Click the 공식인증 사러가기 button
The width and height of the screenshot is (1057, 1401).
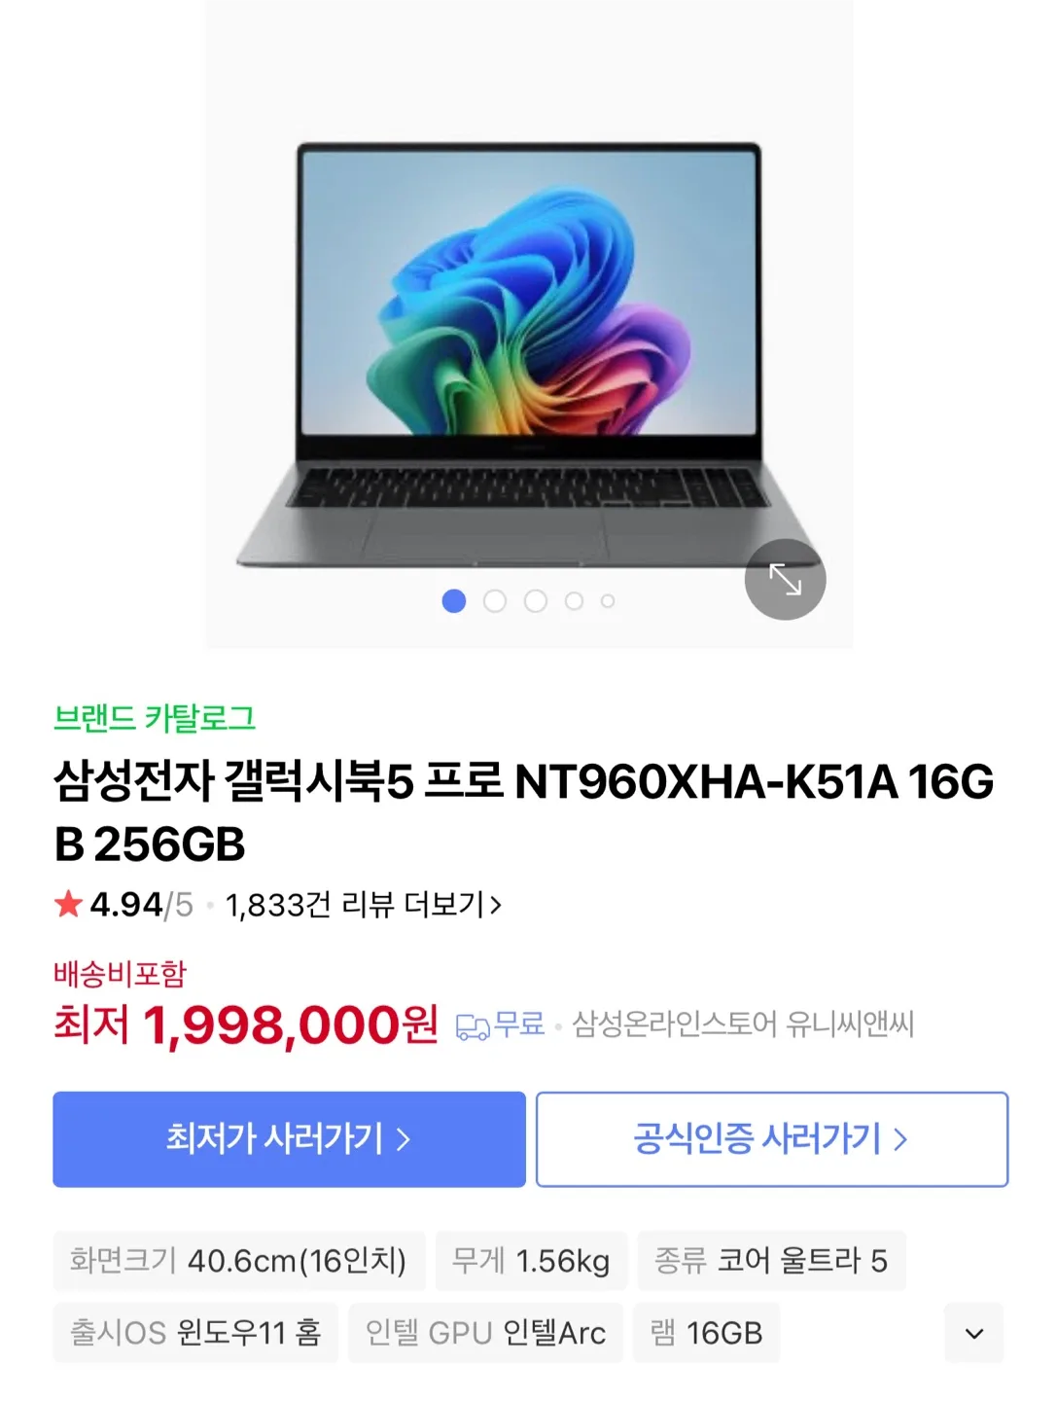772,1139
